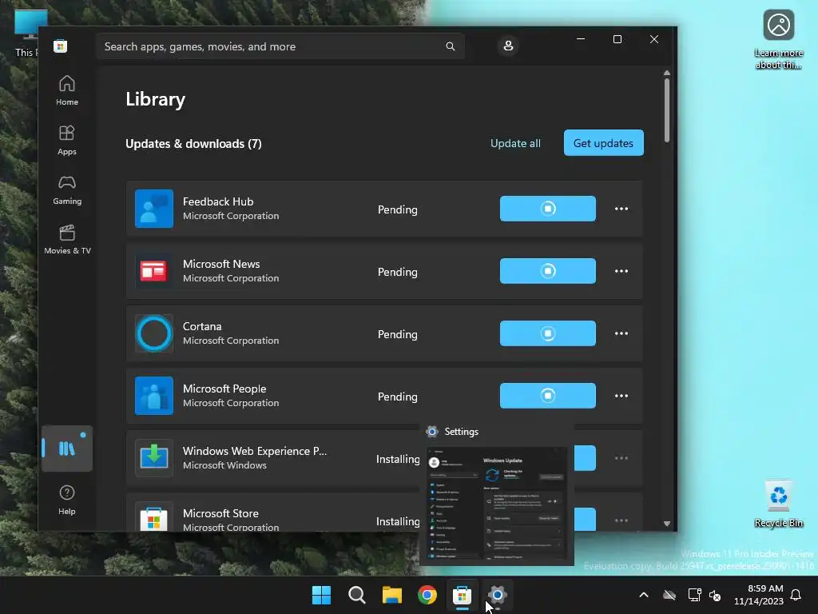The width and height of the screenshot is (818, 614).
Task: Open the notification bell in the taskbar
Action: [x=796, y=595]
